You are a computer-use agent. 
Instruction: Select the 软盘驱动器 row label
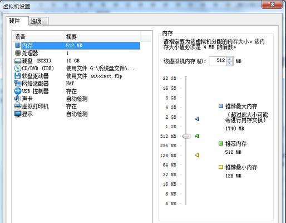click(35, 76)
